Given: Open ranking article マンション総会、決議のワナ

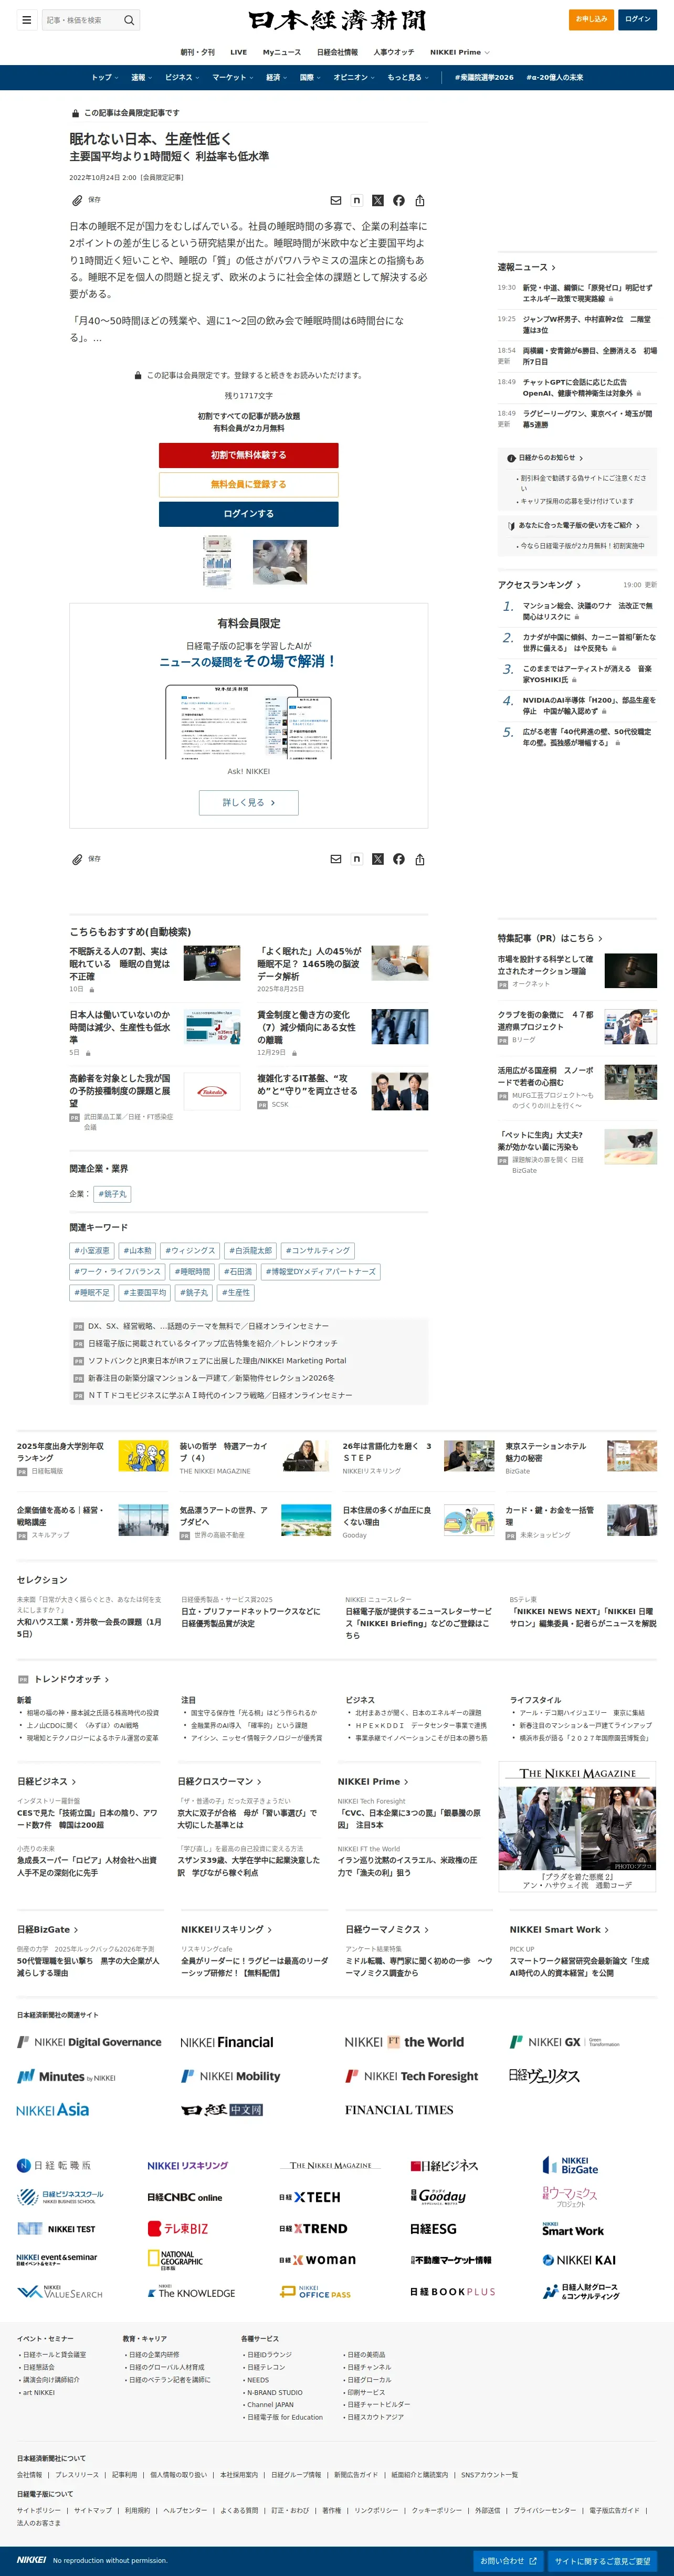Looking at the screenshot, I should pyautogui.click(x=588, y=611).
